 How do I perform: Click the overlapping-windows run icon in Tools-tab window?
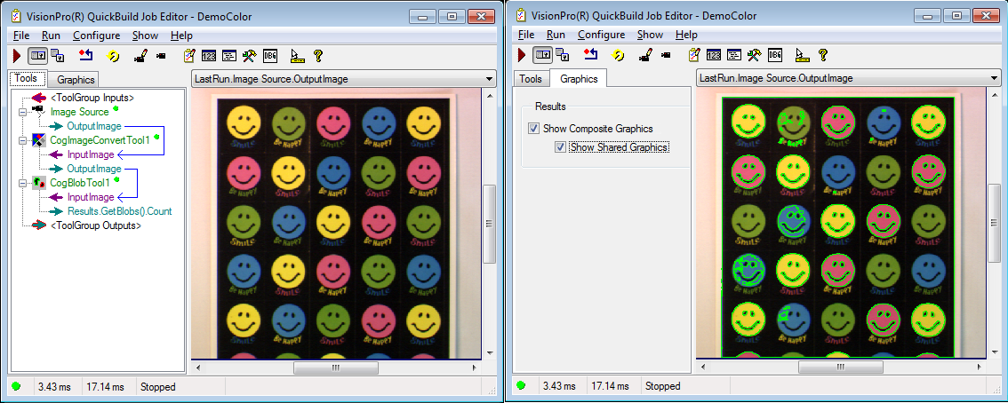(x=57, y=56)
